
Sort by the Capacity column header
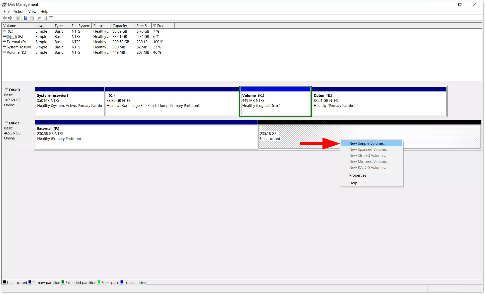point(120,26)
